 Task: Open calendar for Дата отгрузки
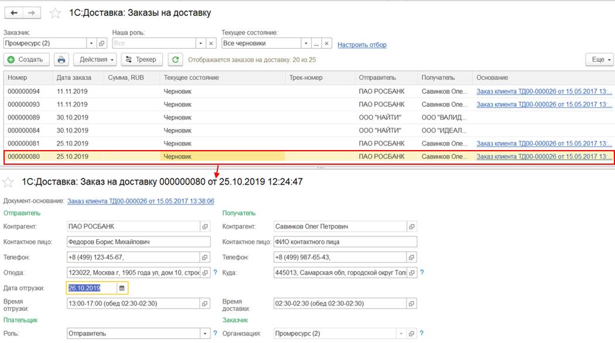click(122, 288)
